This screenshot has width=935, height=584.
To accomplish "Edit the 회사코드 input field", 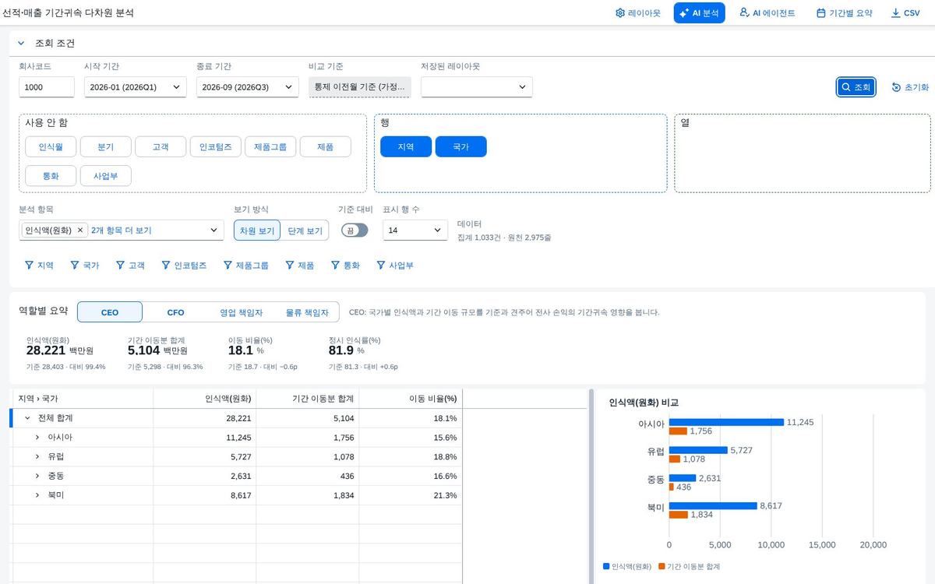I will click(47, 87).
